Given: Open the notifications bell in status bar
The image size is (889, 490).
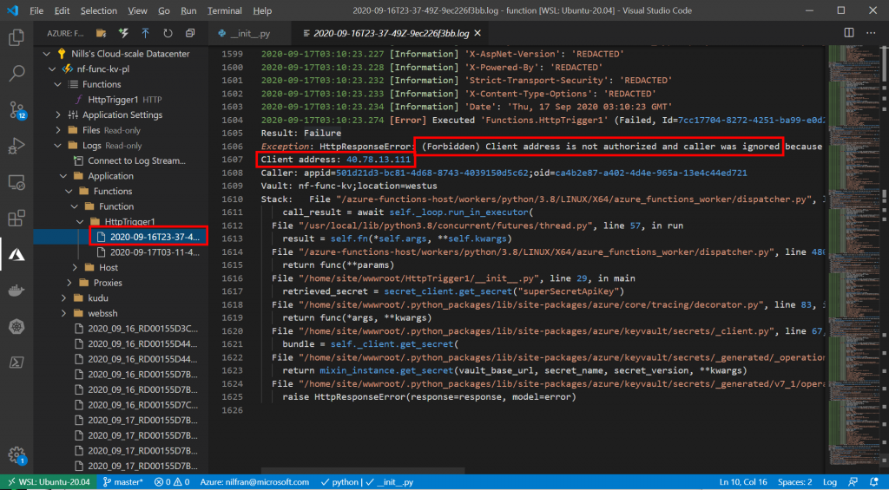Looking at the screenshot, I should 874,482.
